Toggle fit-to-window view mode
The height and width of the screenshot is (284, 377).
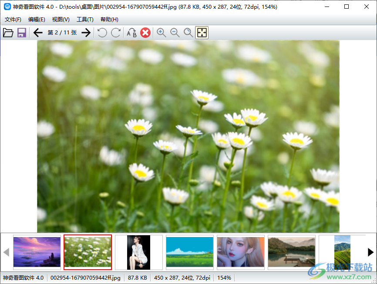(x=202, y=33)
